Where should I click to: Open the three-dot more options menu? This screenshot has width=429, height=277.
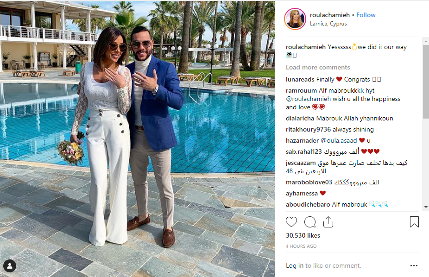[414, 265]
